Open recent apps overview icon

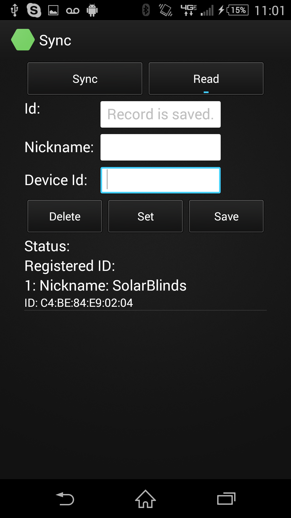226,499
